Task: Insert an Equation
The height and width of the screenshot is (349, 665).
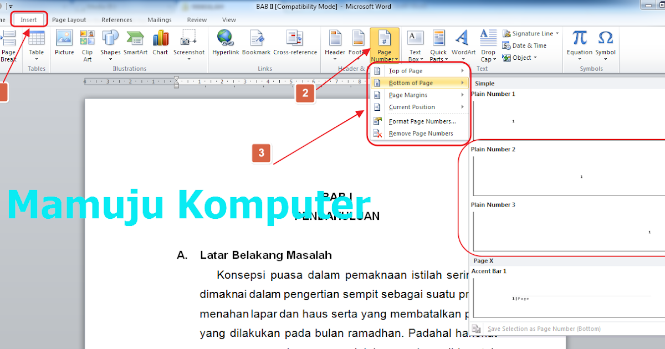Action: tap(580, 44)
